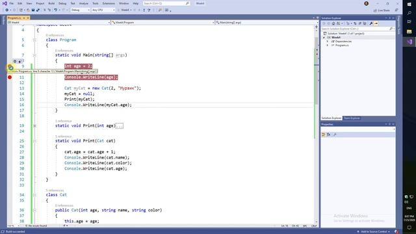This screenshot has width=416, height=234.
Task: Click the Save All toolbar icon
Action: coord(38,10)
